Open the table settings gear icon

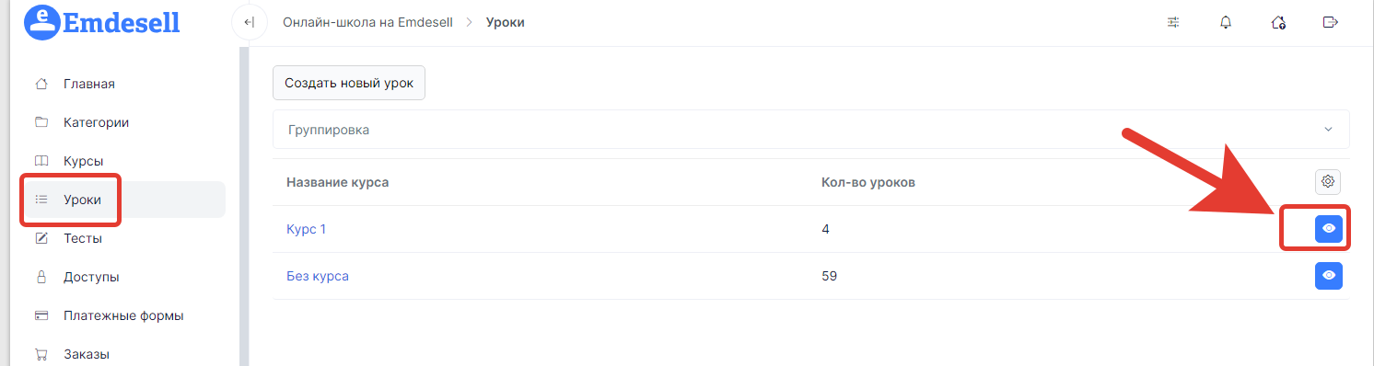coord(1328,181)
